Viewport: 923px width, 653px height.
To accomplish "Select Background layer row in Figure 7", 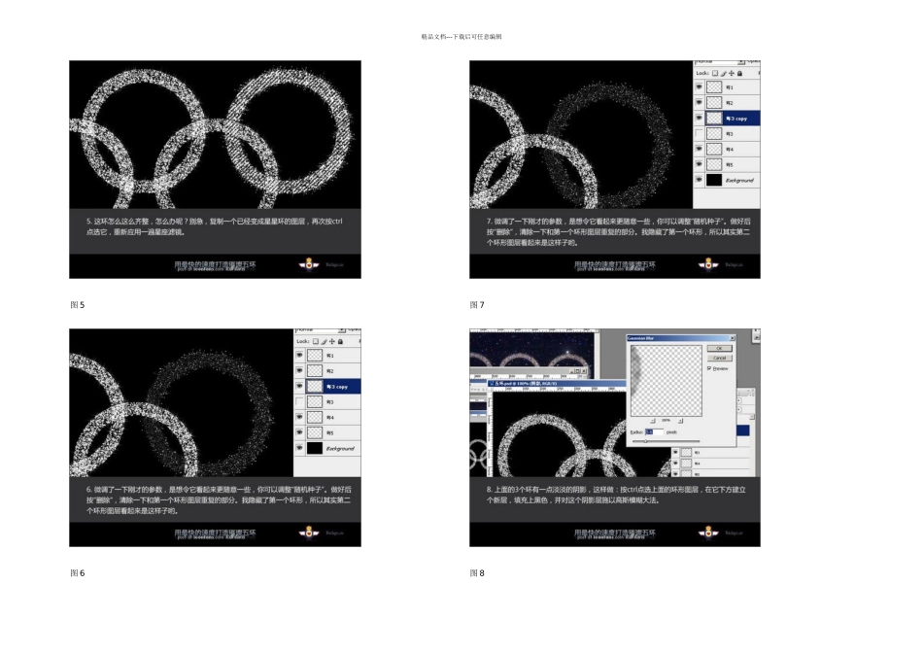I will pos(727,180).
